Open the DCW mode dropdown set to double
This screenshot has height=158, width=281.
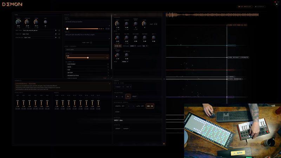click(x=133, y=46)
